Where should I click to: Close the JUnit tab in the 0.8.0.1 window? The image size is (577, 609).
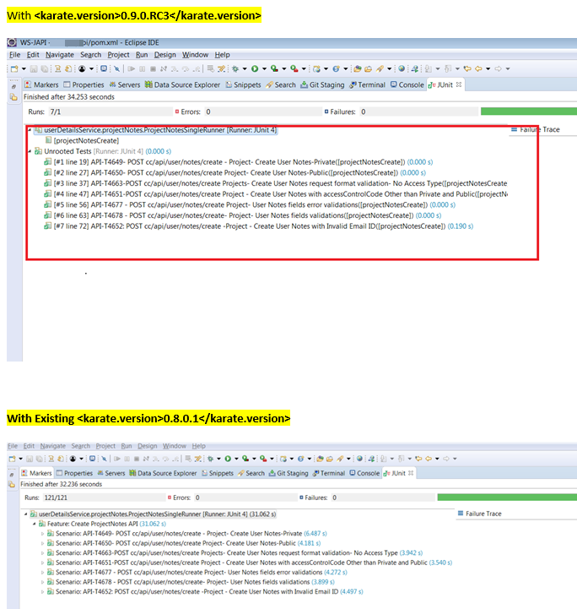(411, 473)
